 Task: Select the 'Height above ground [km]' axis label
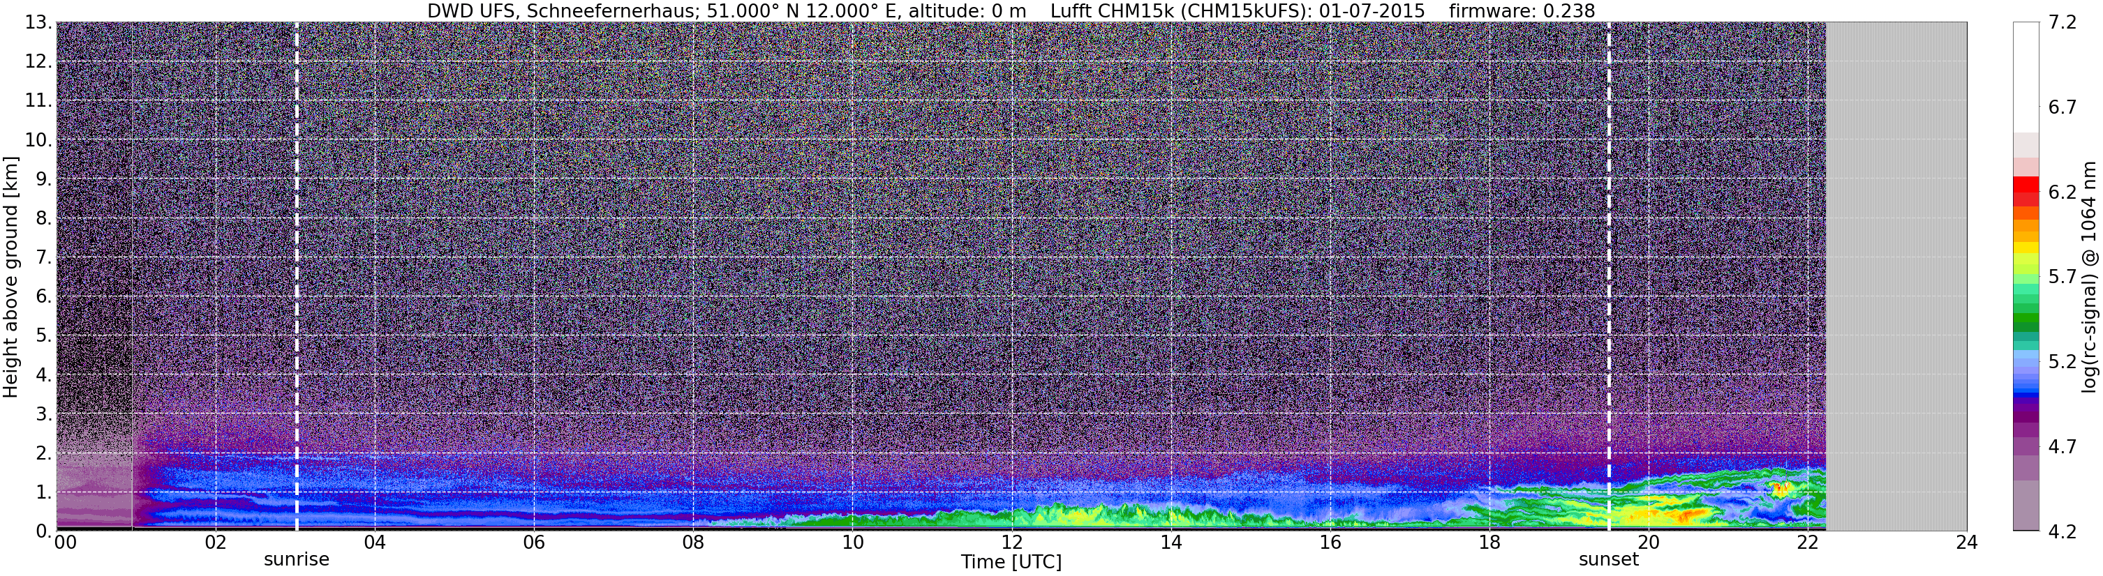coord(10,277)
